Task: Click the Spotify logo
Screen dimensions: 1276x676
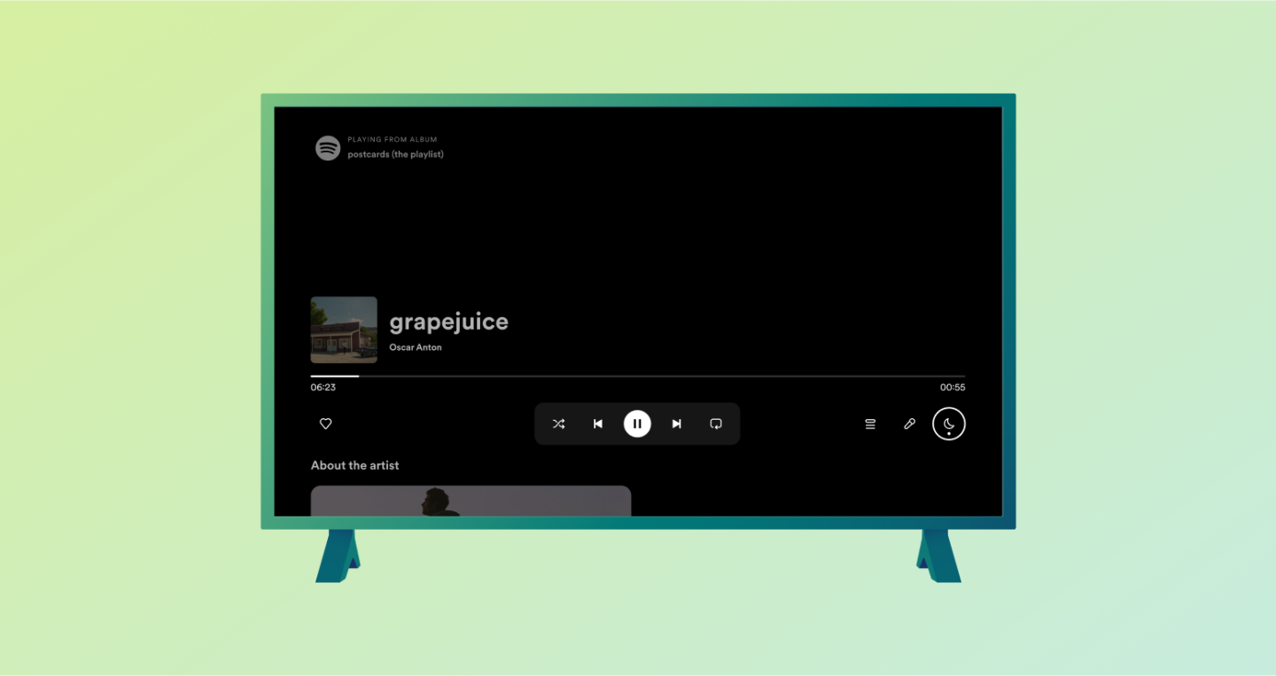Action: point(327,147)
